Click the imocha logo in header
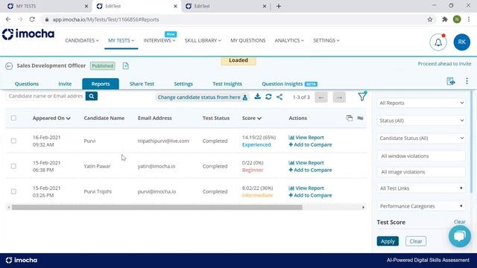This screenshot has height=268, width=477. click(x=28, y=34)
